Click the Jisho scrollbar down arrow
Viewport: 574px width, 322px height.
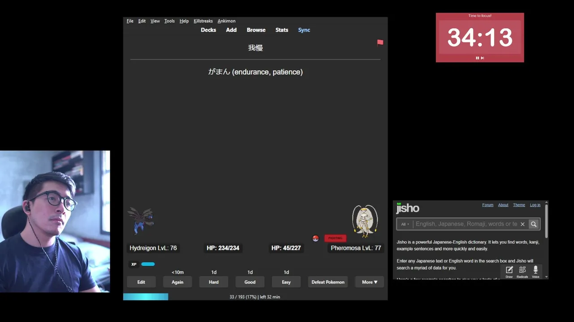[x=546, y=277]
